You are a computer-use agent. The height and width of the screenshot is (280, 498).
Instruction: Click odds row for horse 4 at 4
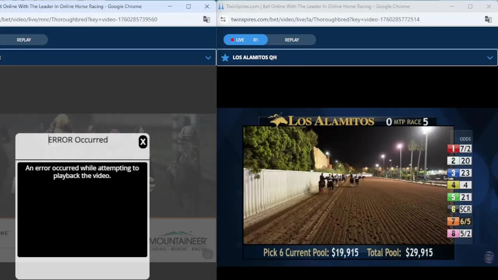tap(459, 185)
